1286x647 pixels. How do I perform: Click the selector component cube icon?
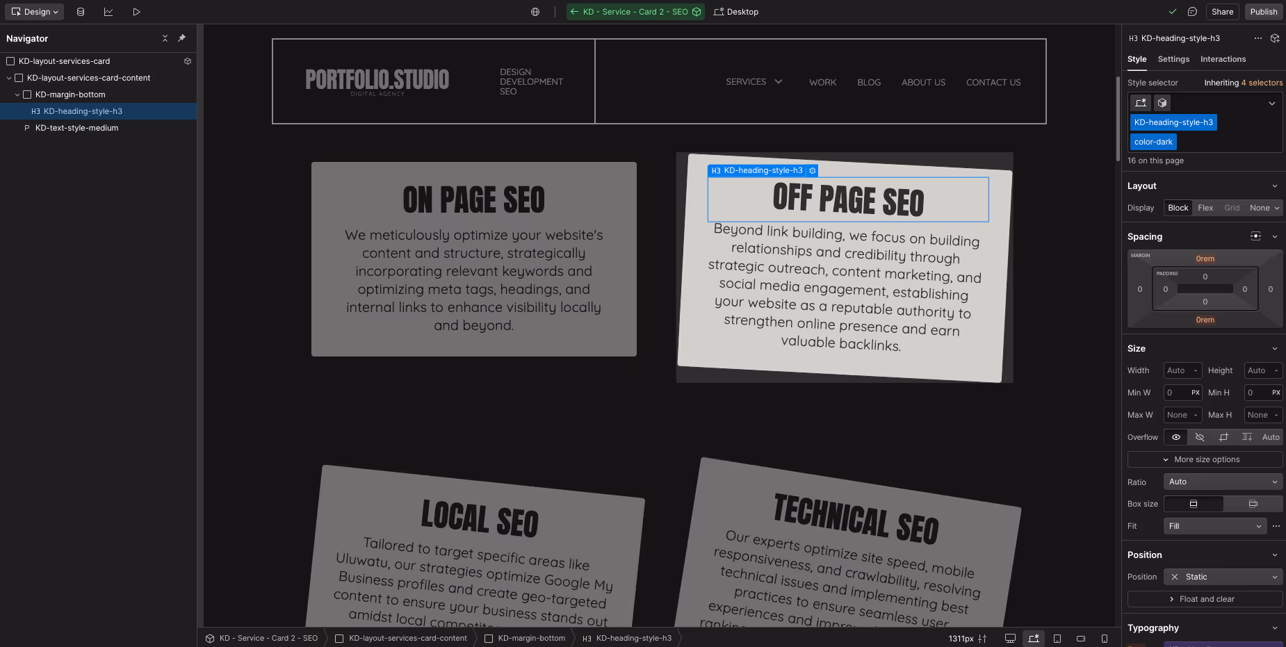1162,103
